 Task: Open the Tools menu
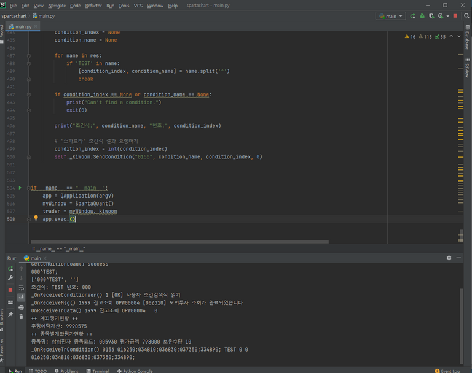coord(124,6)
